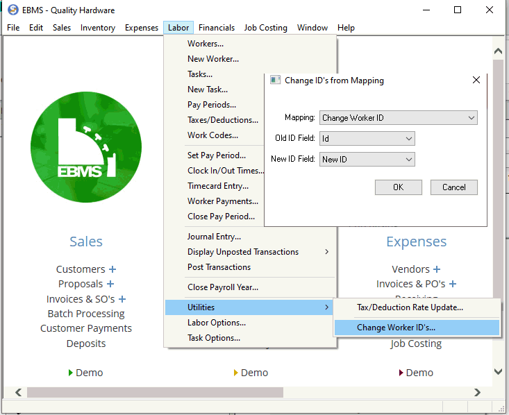Open the Batch Processing link

pos(86,314)
